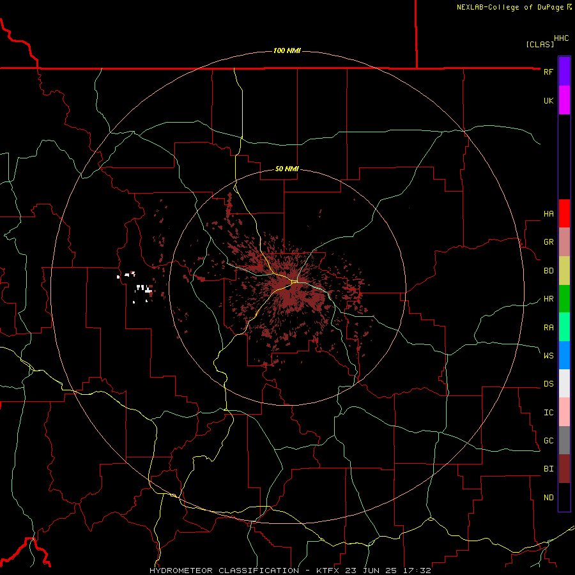Click the BI brown legend swatch
The height and width of the screenshot is (575, 575).
(564, 469)
